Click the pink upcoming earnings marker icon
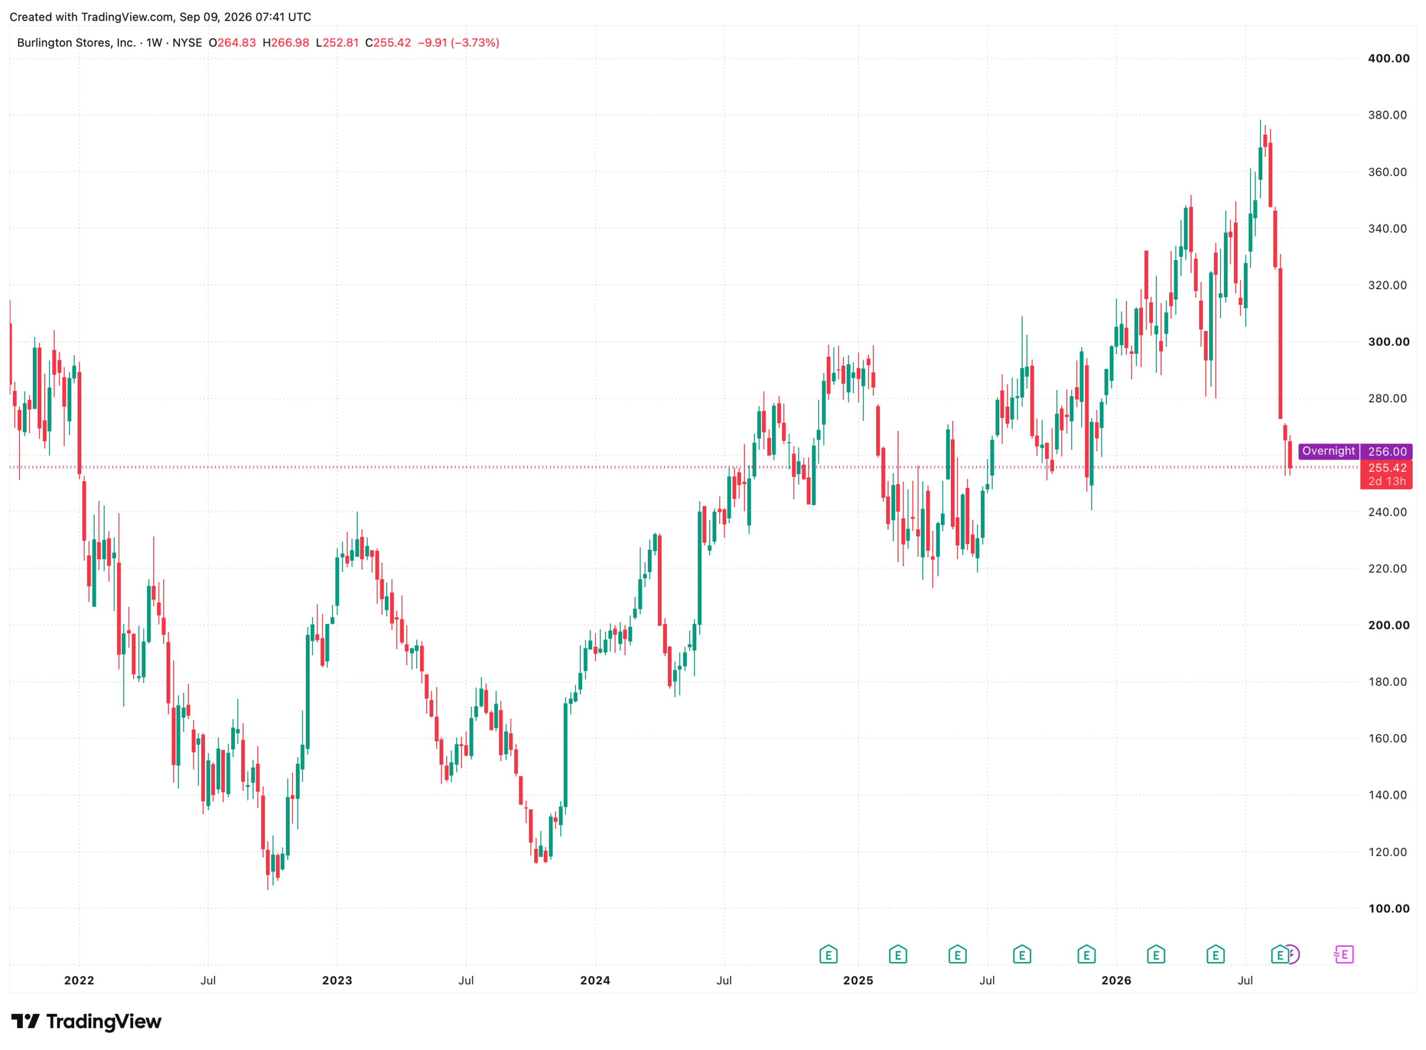1426x1050 pixels. pyautogui.click(x=1344, y=954)
